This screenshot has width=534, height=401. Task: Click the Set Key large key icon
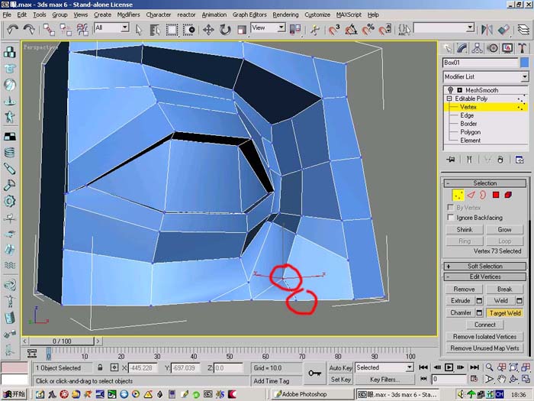(x=314, y=374)
